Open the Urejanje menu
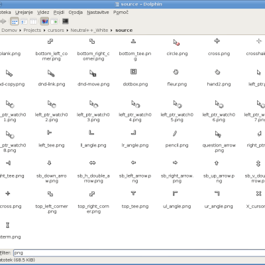The image size is (265, 265). (x=24, y=13)
